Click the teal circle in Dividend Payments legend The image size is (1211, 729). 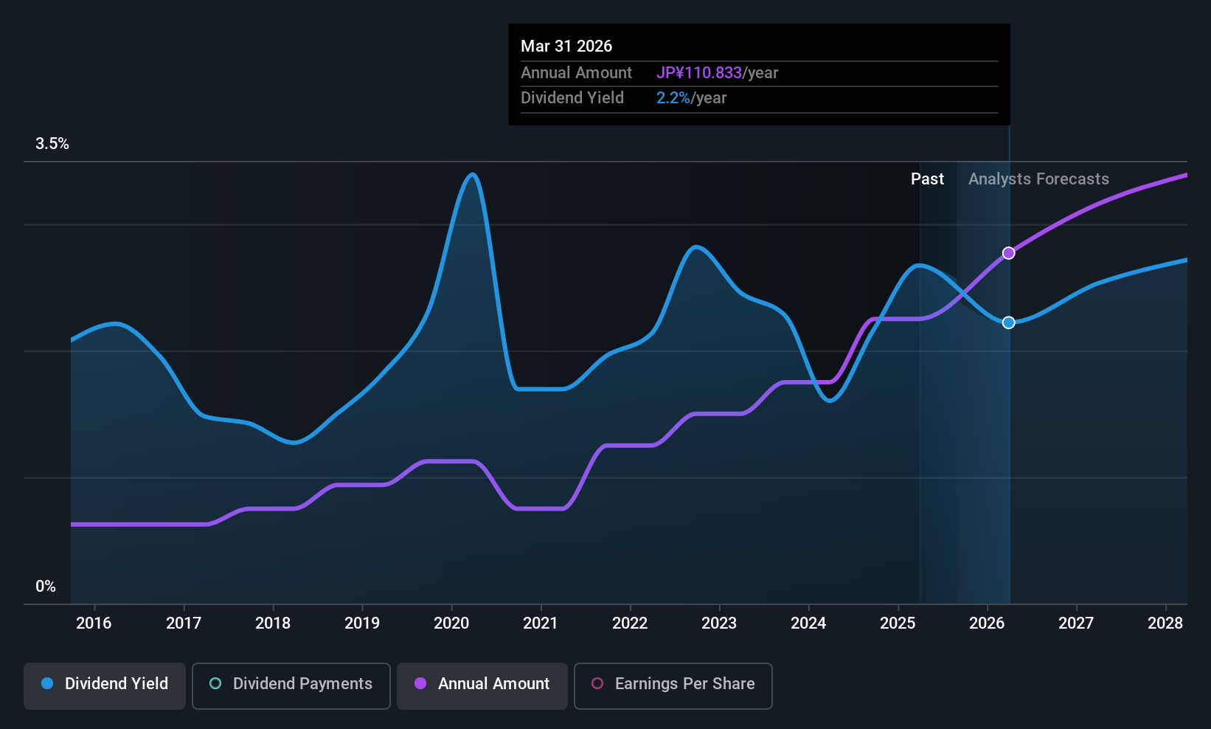pyautogui.click(x=215, y=683)
